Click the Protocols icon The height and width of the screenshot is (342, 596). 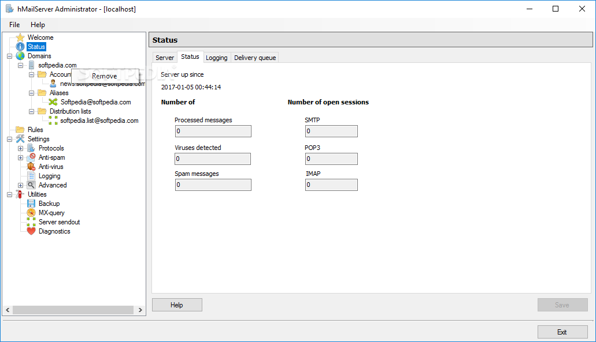[31, 148]
